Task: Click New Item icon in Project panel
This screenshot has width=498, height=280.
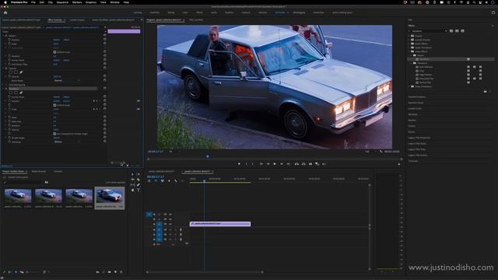Action: click(x=115, y=272)
